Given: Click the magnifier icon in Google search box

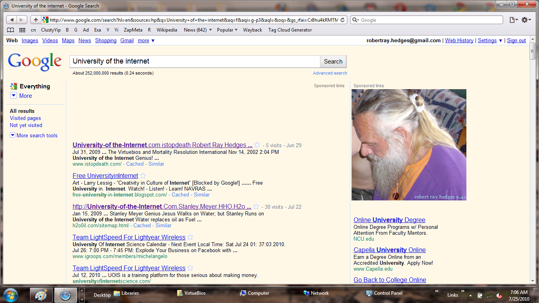Looking at the screenshot, I should tap(356, 20).
